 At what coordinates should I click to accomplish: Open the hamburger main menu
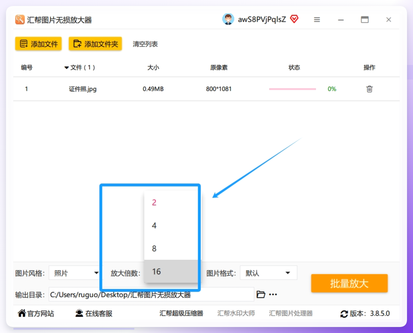click(x=317, y=19)
